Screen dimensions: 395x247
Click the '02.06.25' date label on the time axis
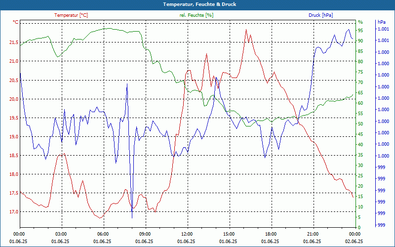pos(354,242)
